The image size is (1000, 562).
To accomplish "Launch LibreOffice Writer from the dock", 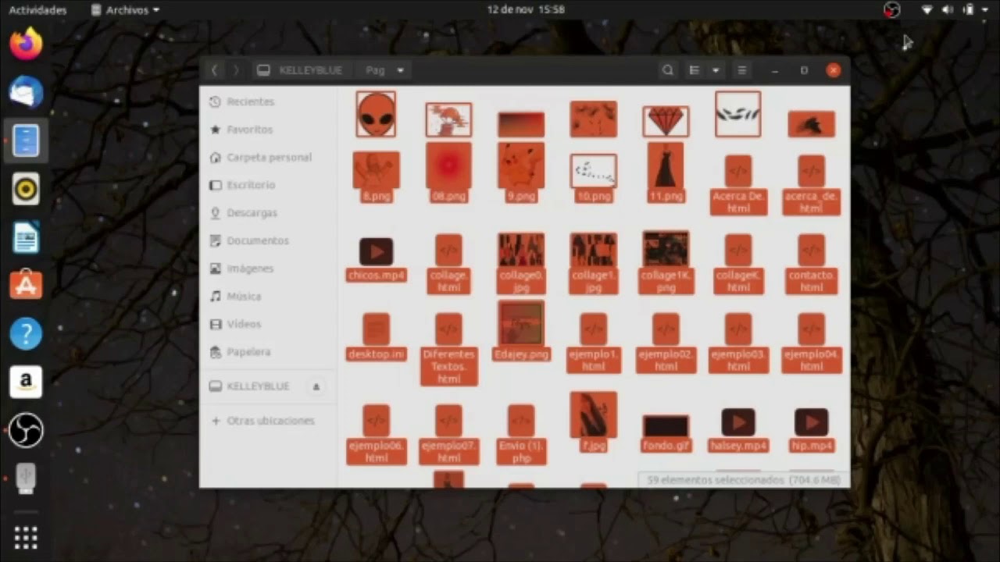I will pos(26,237).
